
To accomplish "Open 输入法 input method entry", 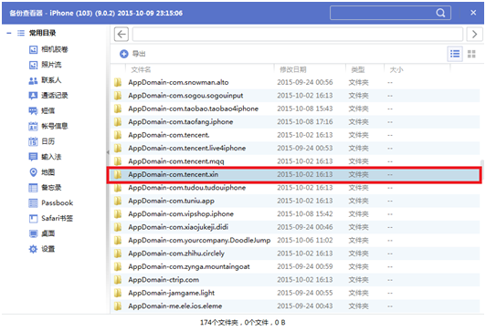I will 46,157.
